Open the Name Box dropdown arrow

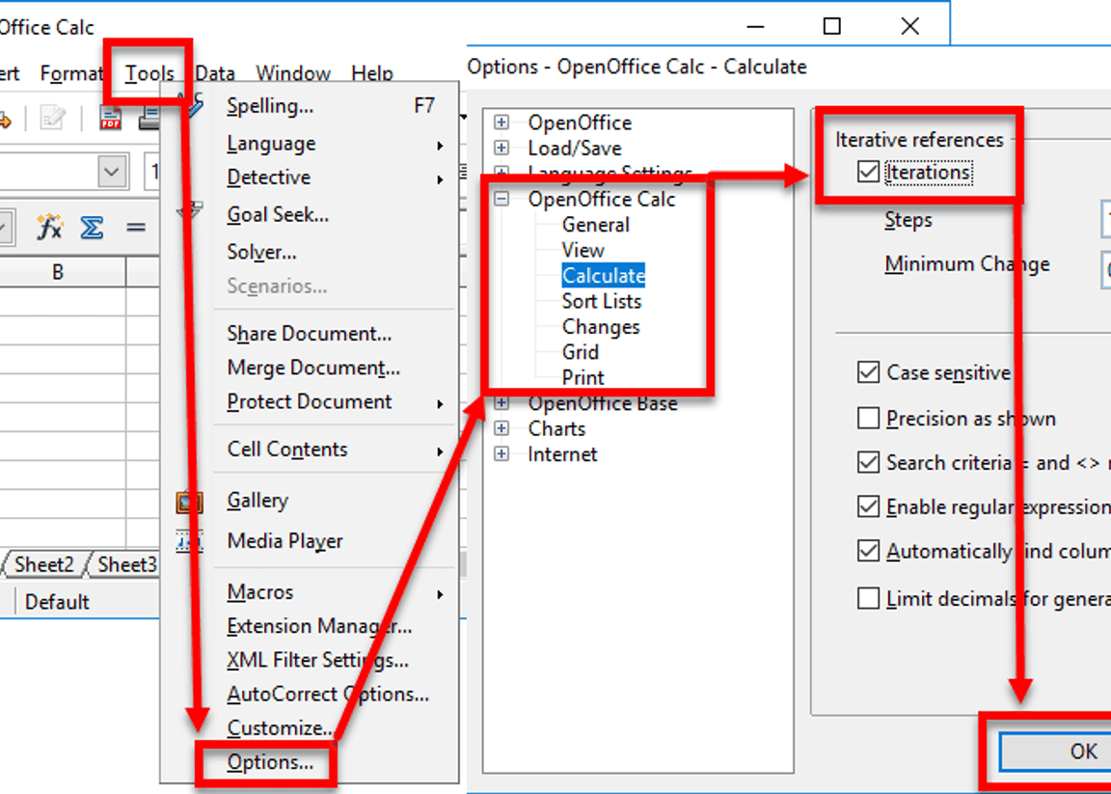113,173
